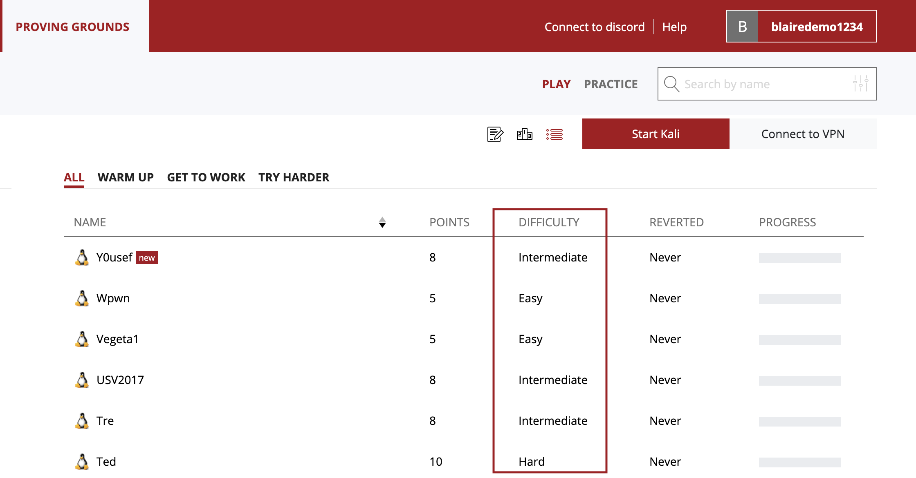
Task: Click the Y0usef progress bar
Action: coord(800,258)
